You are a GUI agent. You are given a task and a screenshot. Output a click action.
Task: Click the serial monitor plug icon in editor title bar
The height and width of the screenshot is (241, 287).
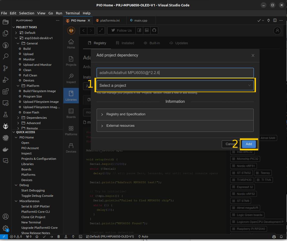click(x=269, y=21)
